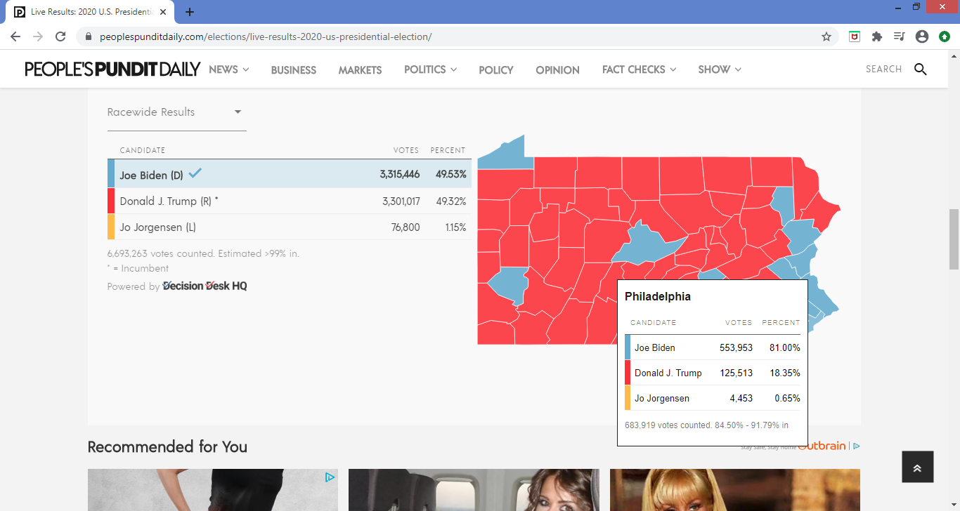
Task: Expand the FACT CHECKS menu
Action: coord(639,69)
